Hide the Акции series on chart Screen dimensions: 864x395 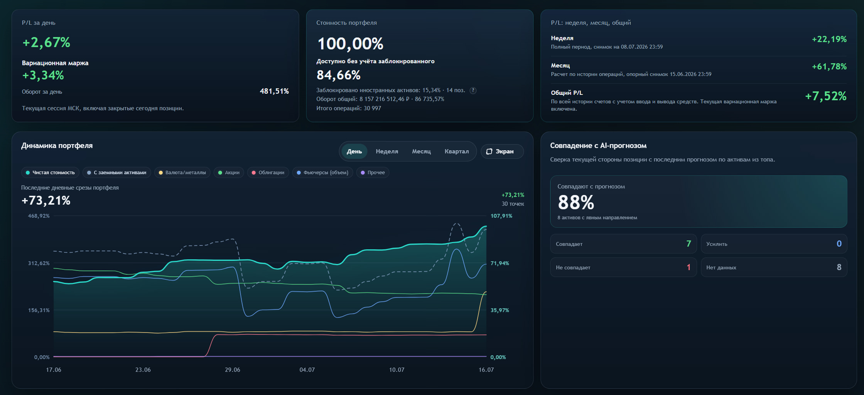[x=229, y=173]
